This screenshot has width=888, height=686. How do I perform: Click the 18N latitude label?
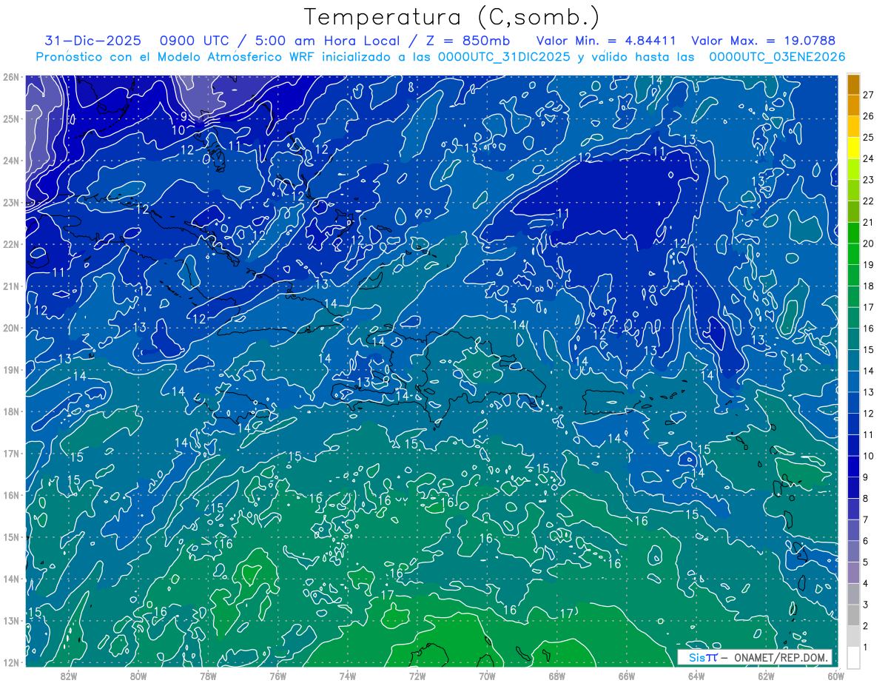[11, 411]
